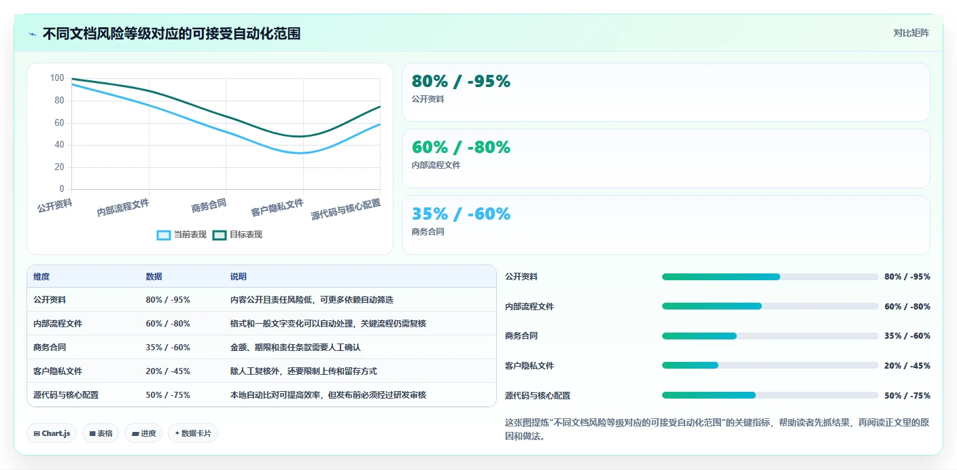Select the 60% / -80% 内部流程文件 card

(665, 158)
